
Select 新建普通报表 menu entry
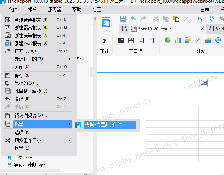point(38,20)
